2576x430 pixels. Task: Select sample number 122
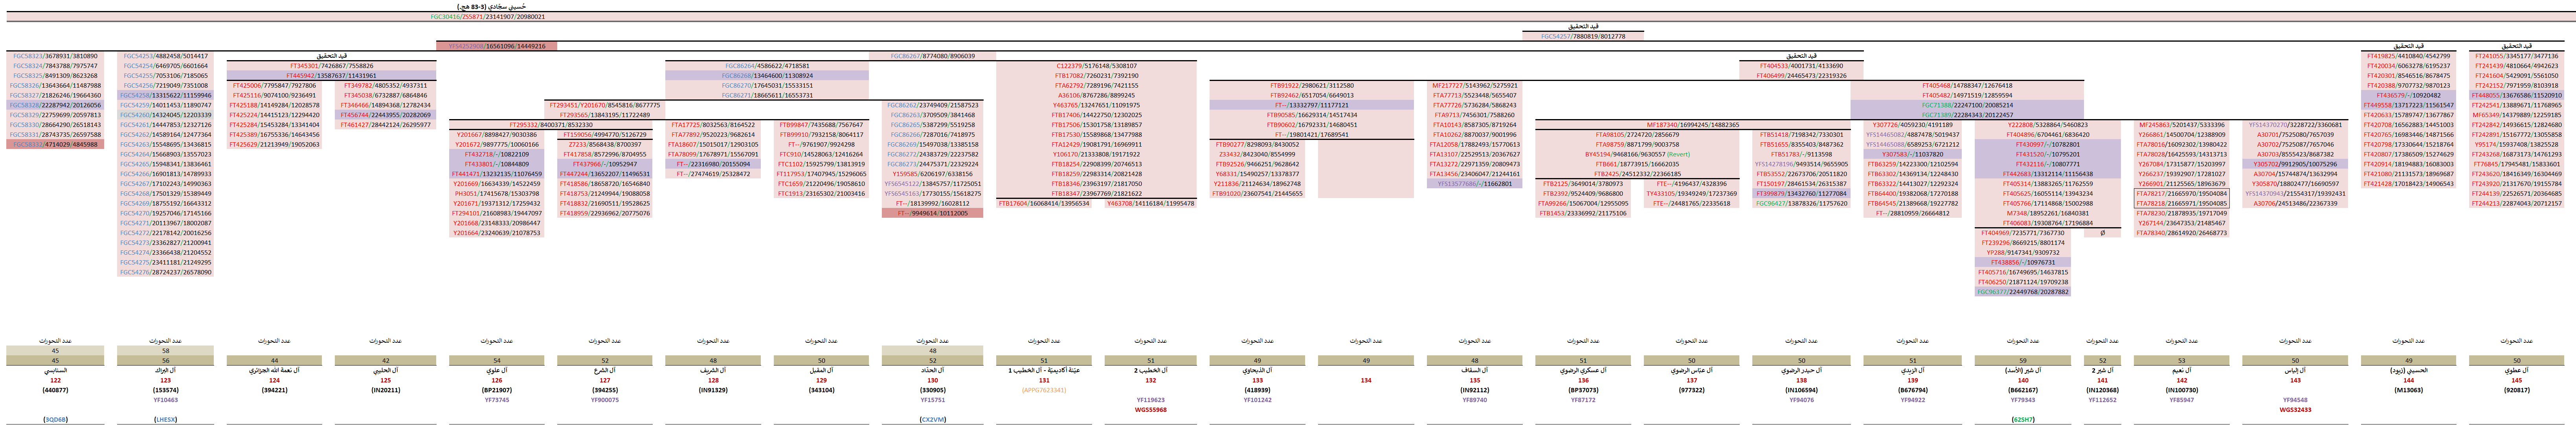[55, 380]
